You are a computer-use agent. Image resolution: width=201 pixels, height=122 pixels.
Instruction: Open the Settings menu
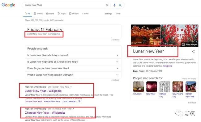click(x=108, y=14)
